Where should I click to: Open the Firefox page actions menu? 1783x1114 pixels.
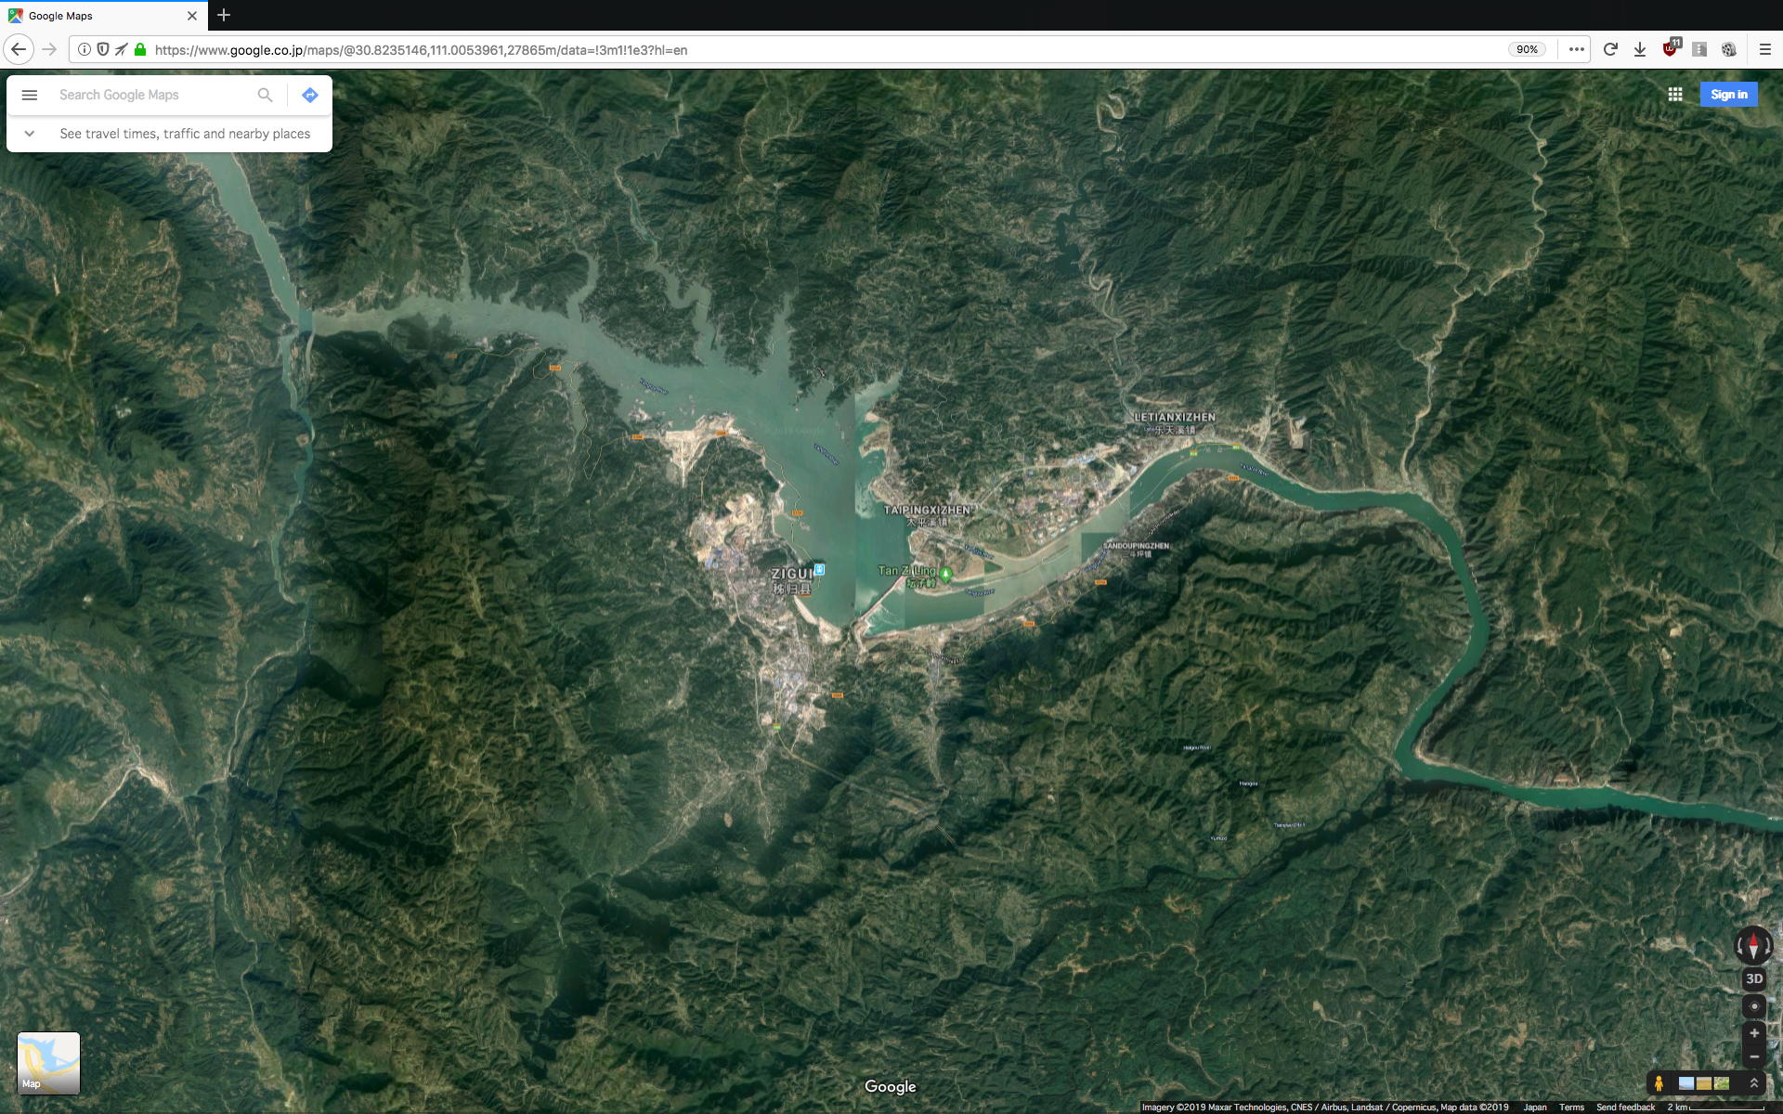coord(1576,49)
